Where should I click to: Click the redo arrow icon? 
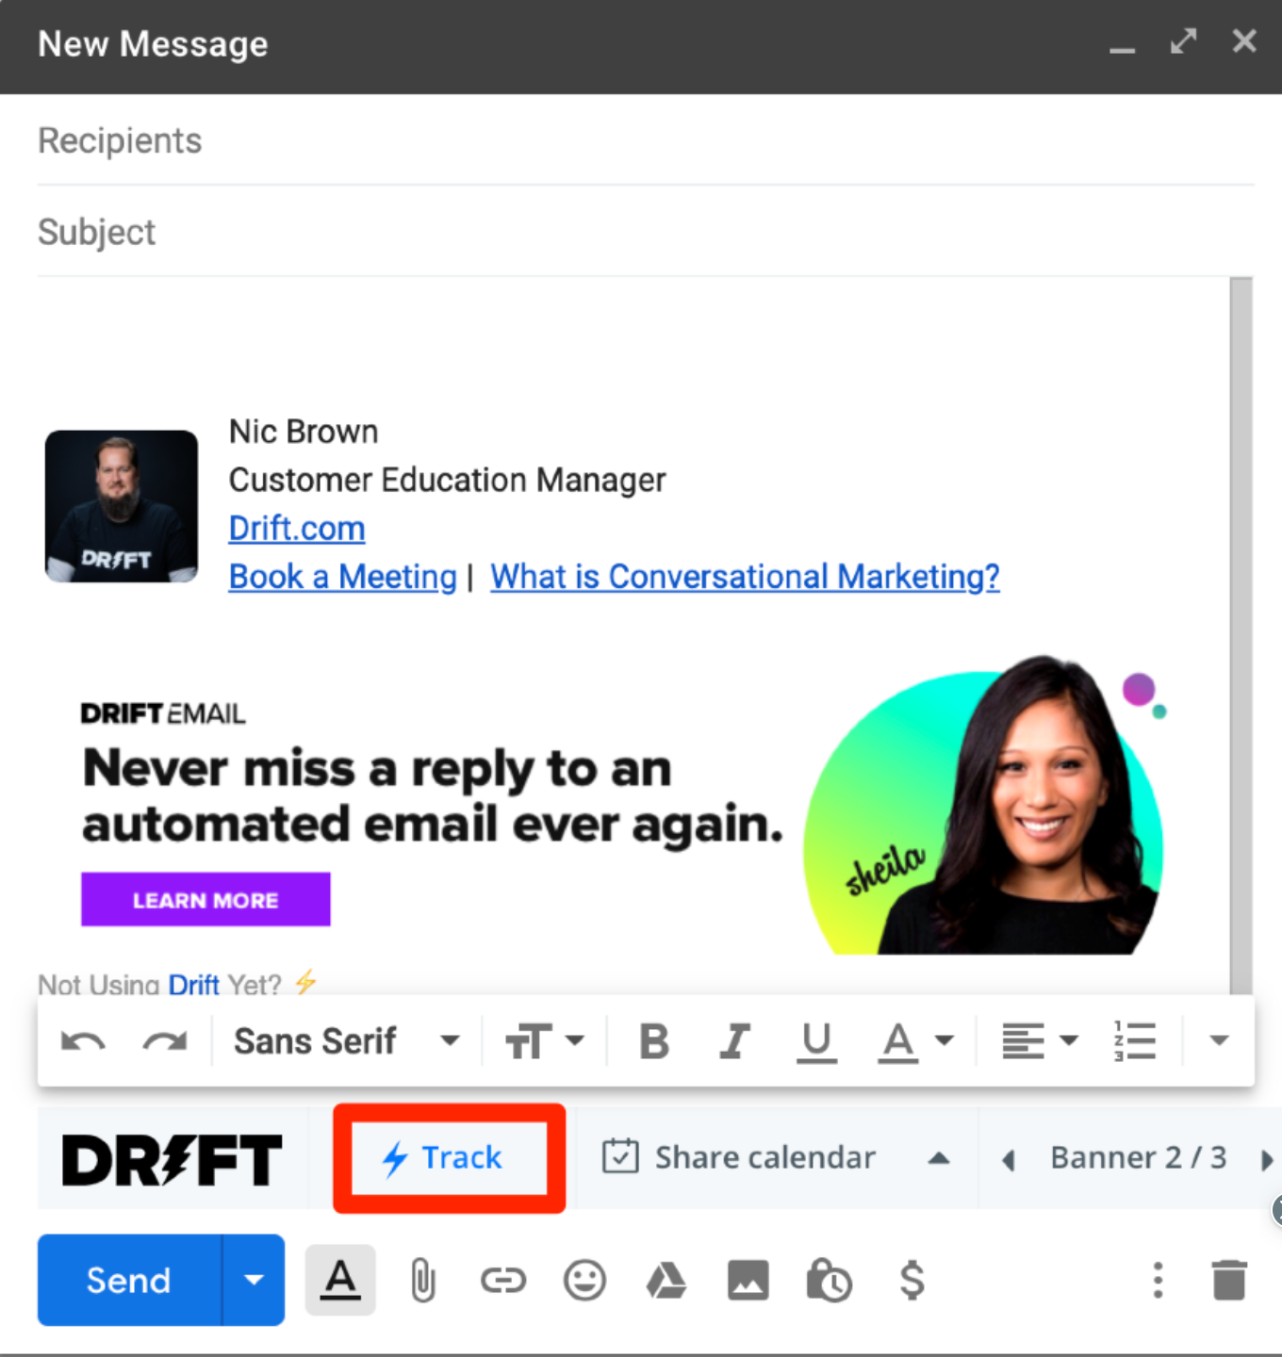click(165, 1041)
